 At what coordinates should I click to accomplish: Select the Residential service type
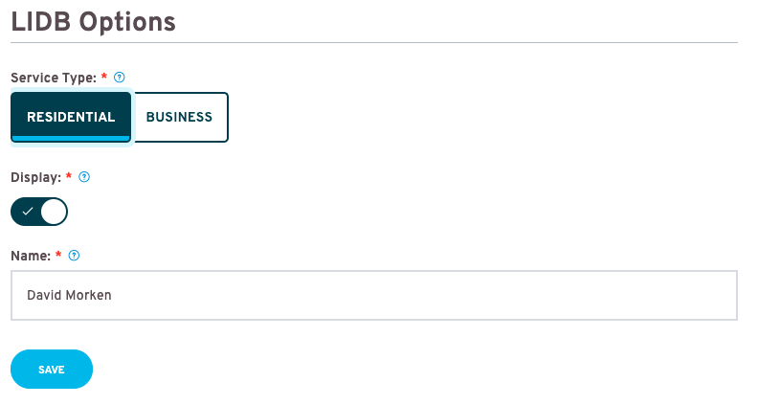71,117
